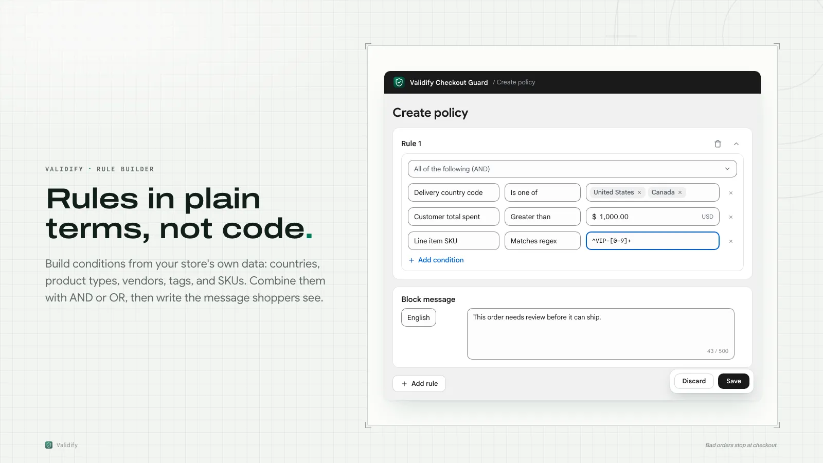Click the $ 1,000.00 amount field

point(652,217)
